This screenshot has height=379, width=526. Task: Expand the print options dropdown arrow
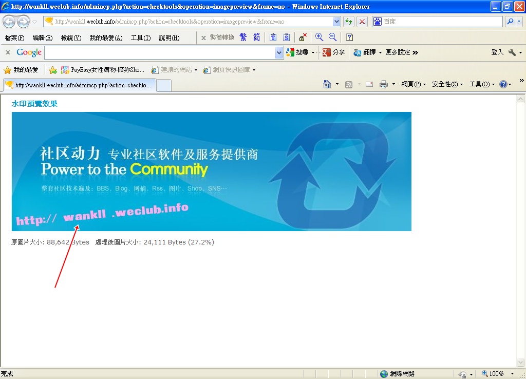click(393, 84)
